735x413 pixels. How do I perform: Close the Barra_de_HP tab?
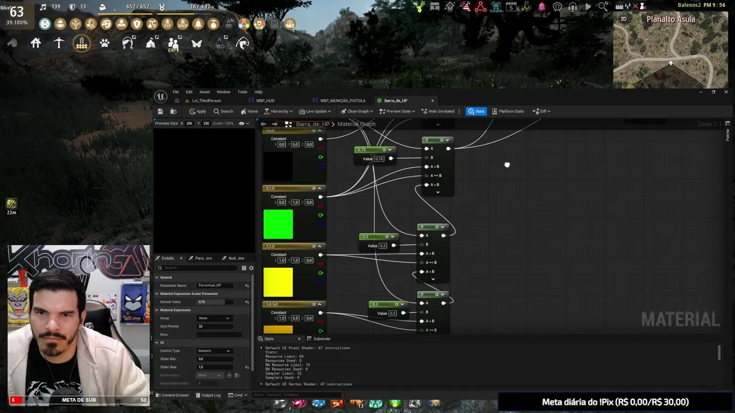pyautogui.click(x=432, y=100)
